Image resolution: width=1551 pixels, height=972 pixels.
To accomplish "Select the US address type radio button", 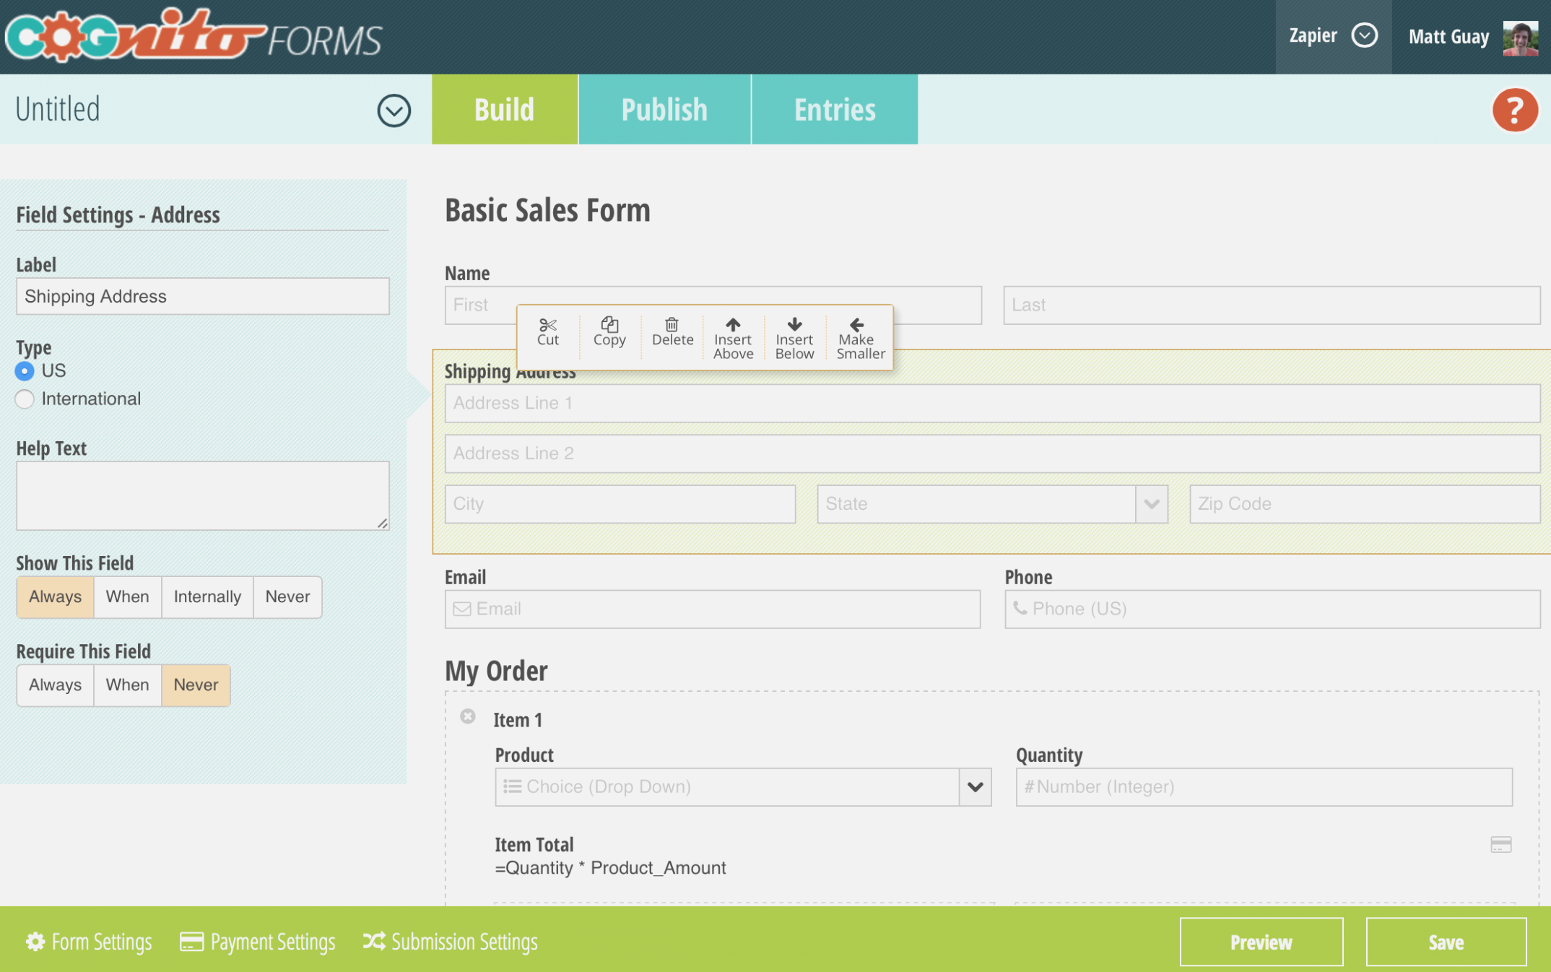I will click(25, 370).
